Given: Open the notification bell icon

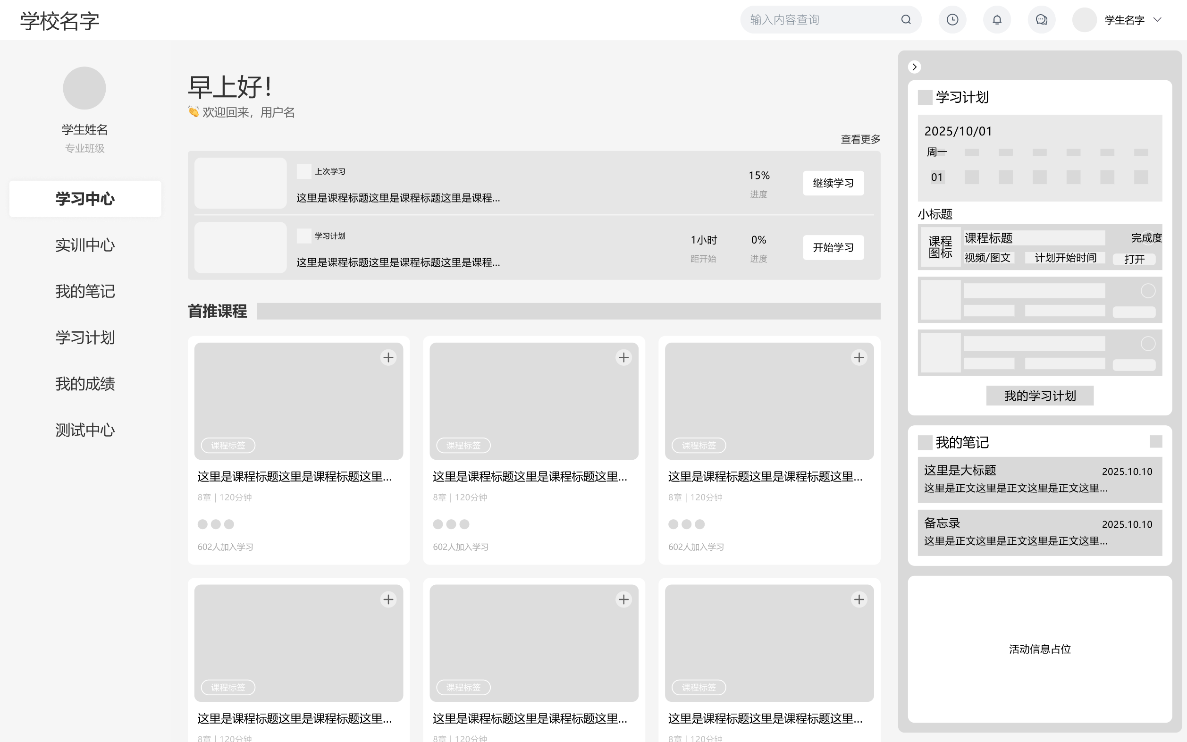Looking at the screenshot, I should click(997, 20).
